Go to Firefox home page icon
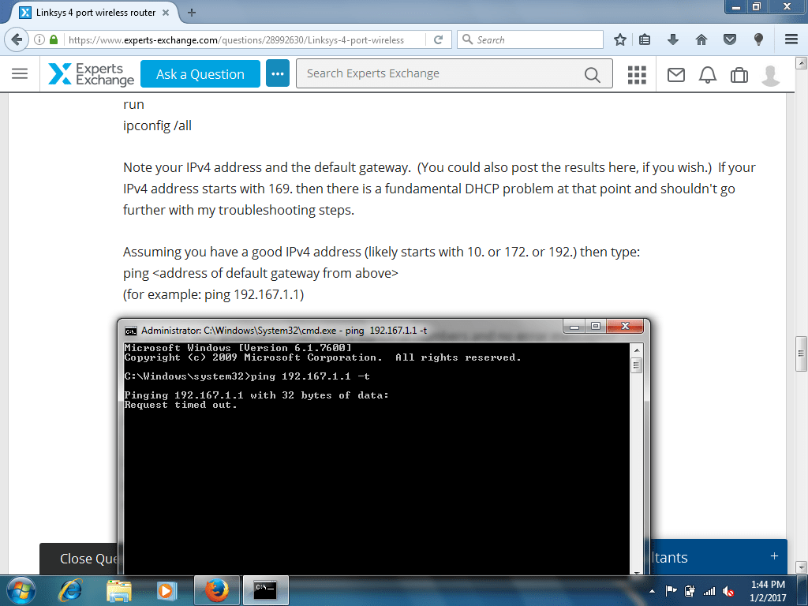808x606 pixels. point(701,39)
